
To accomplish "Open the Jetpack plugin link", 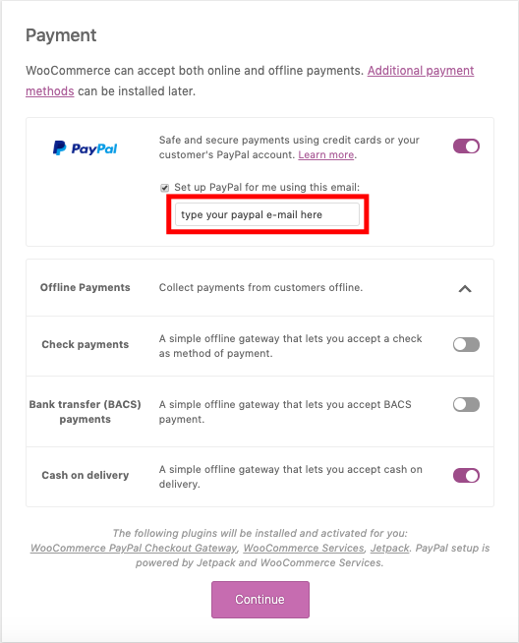I will (390, 548).
